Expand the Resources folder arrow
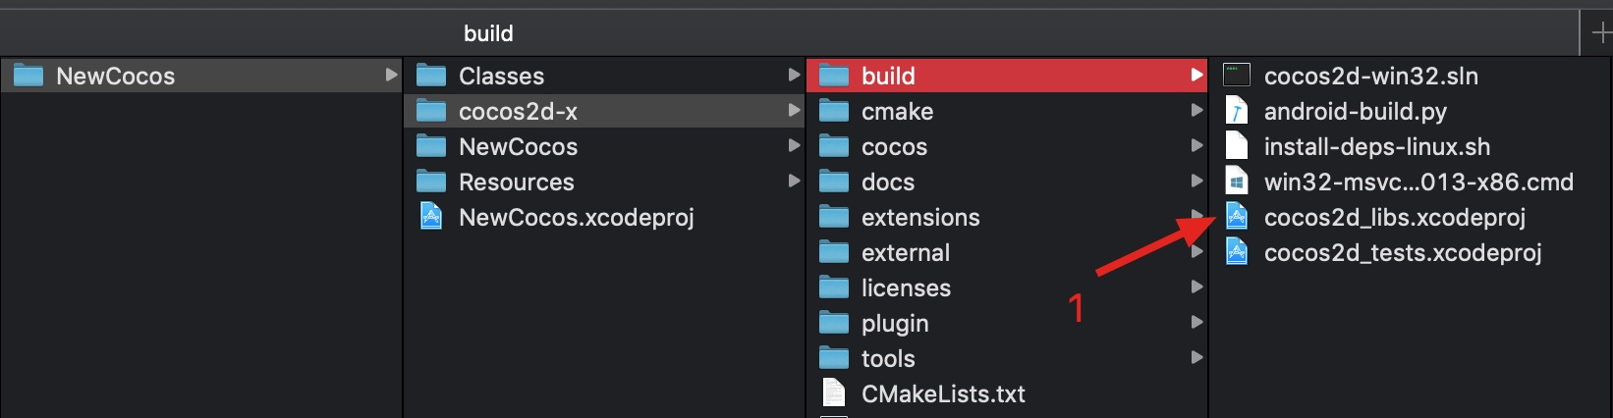Image resolution: width=1613 pixels, height=418 pixels. click(x=794, y=182)
